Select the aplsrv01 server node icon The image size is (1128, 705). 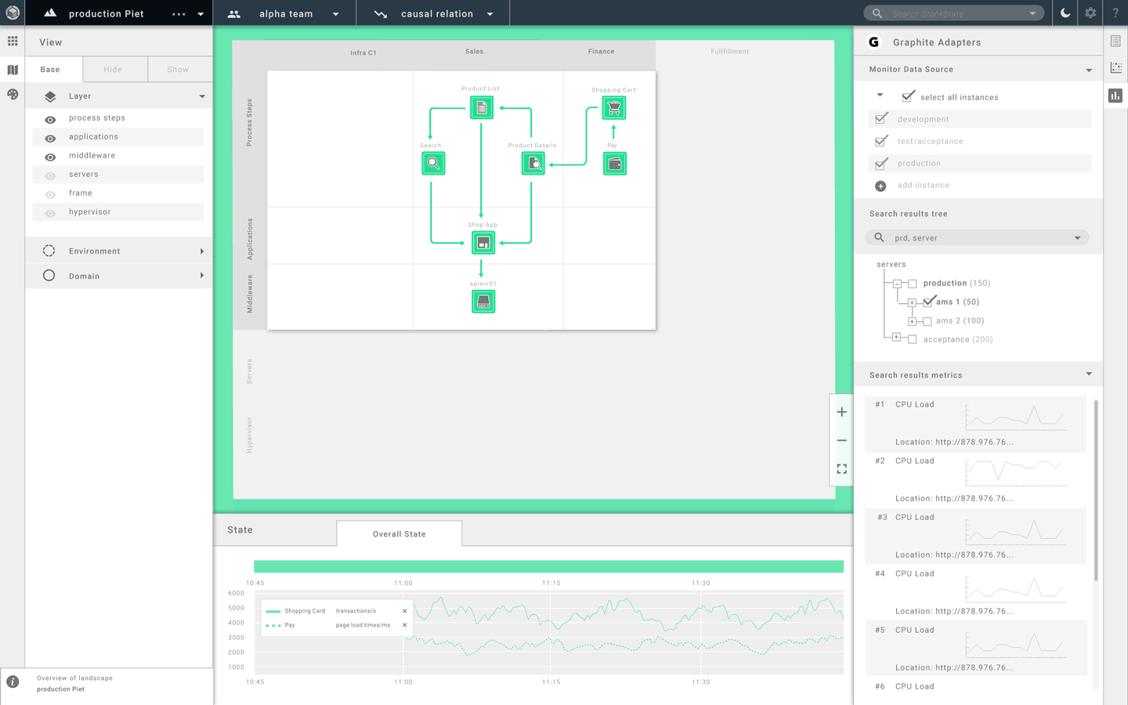point(483,302)
